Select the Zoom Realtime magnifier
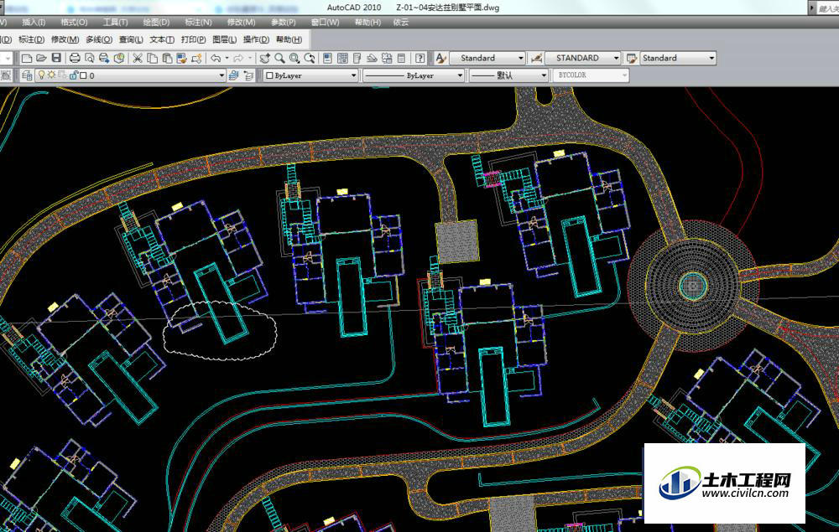This screenshot has height=532, width=839. point(279,58)
